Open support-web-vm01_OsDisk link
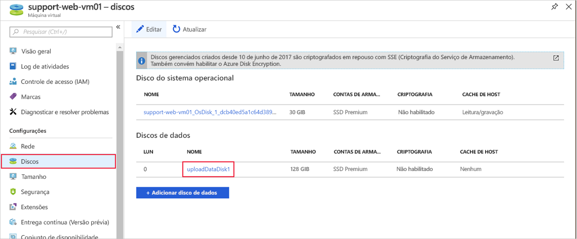577x239 pixels. point(210,112)
